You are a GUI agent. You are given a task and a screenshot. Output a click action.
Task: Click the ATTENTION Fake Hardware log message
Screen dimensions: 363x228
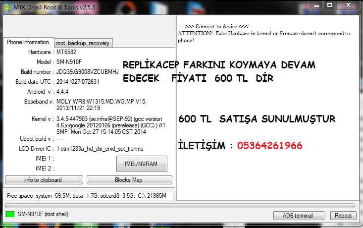(x=264, y=37)
